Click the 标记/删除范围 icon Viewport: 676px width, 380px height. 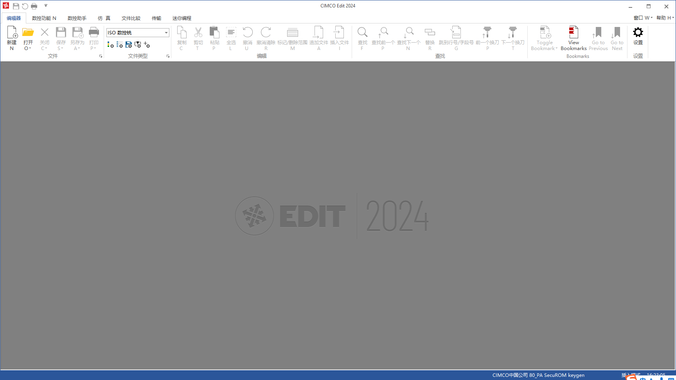[293, 32]
